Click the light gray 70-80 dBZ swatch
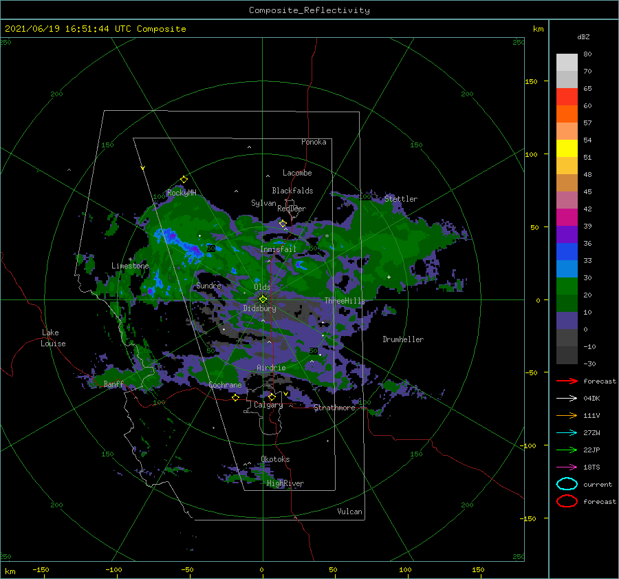 tap(567, 63)
